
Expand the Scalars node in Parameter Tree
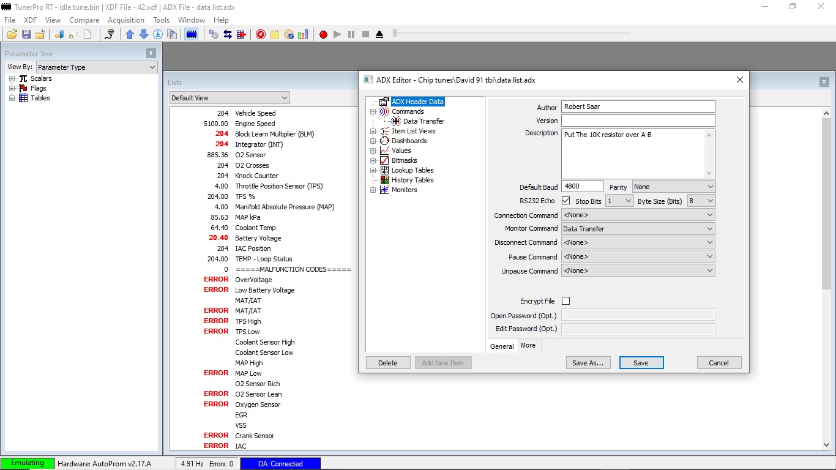[x=12, y=78]
